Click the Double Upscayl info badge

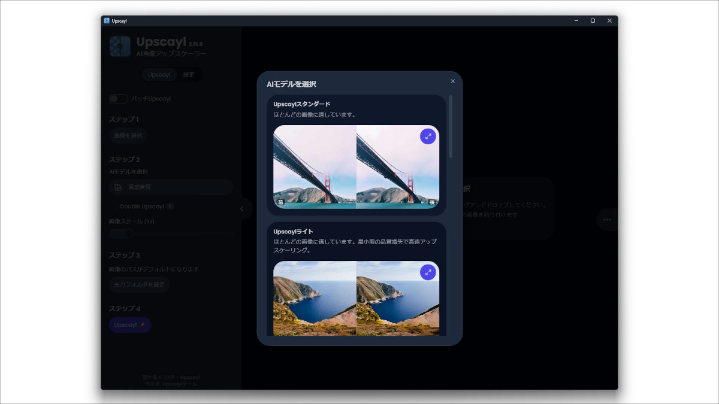point(170,206)
